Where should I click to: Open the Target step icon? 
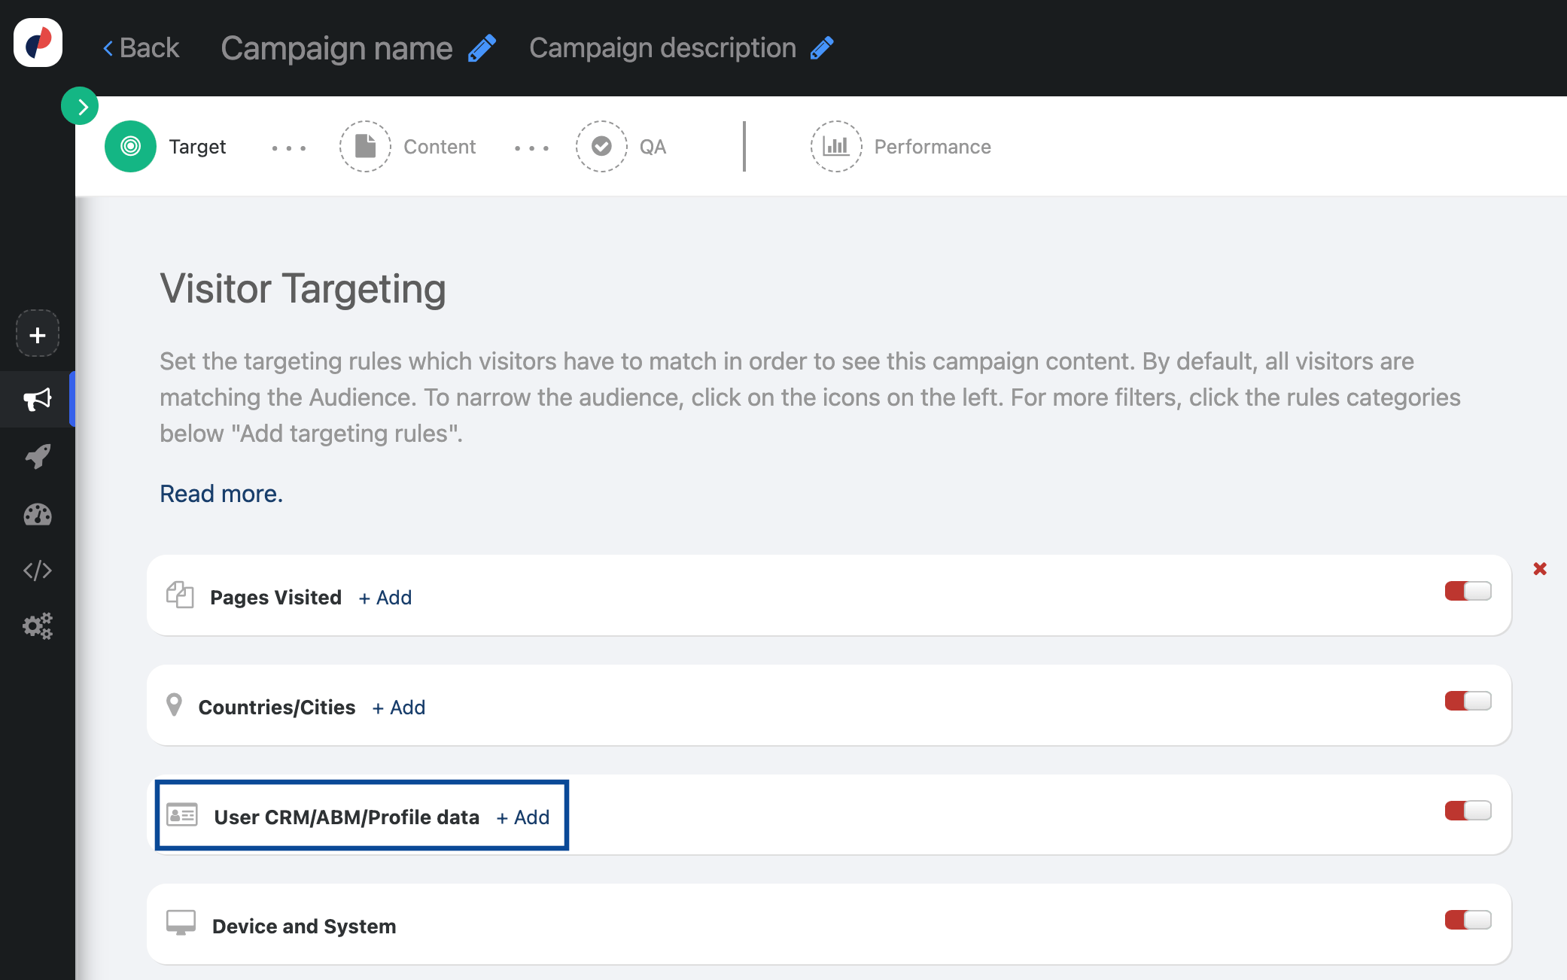click(x=130, y=146)
